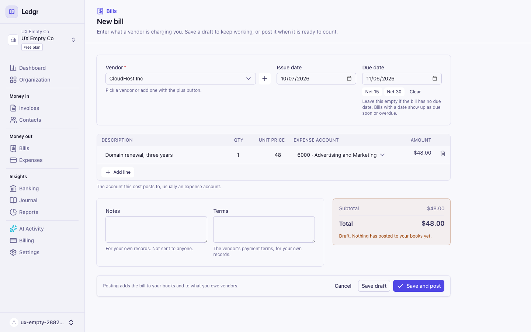Click the Bills breadcrumb receipt icon
531x332 pixels.
100,11
